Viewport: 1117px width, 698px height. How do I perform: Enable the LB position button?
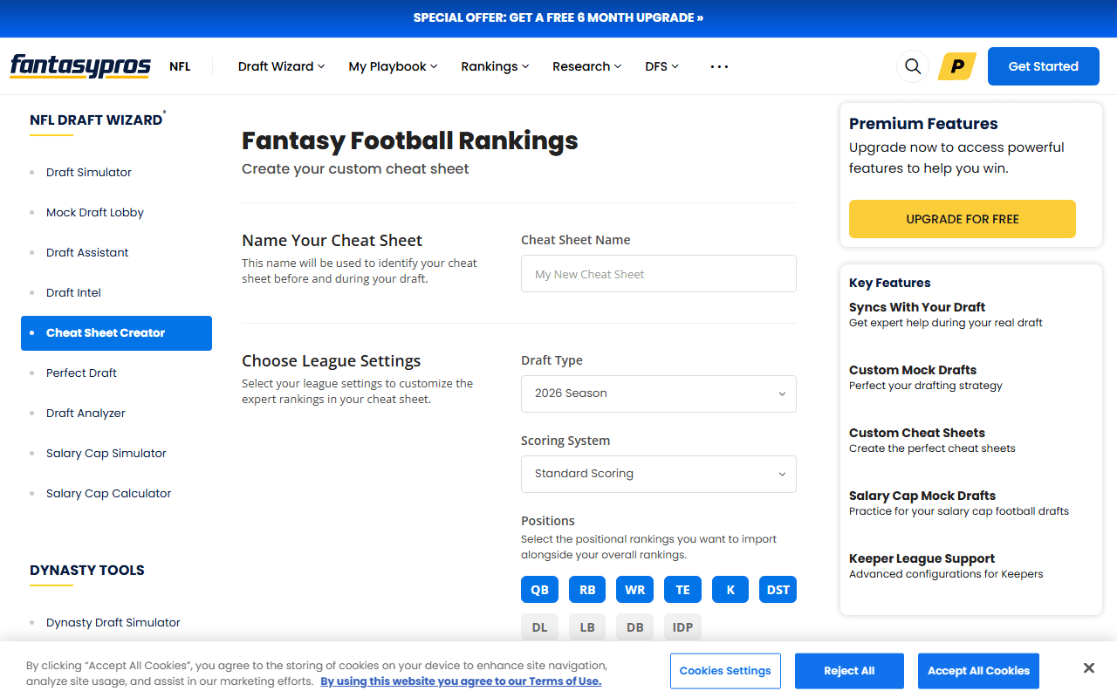(x=587, y=626)
